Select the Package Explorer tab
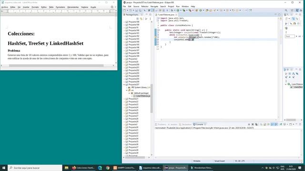This screenshot has width=305, height=171. tap(132, 15)
